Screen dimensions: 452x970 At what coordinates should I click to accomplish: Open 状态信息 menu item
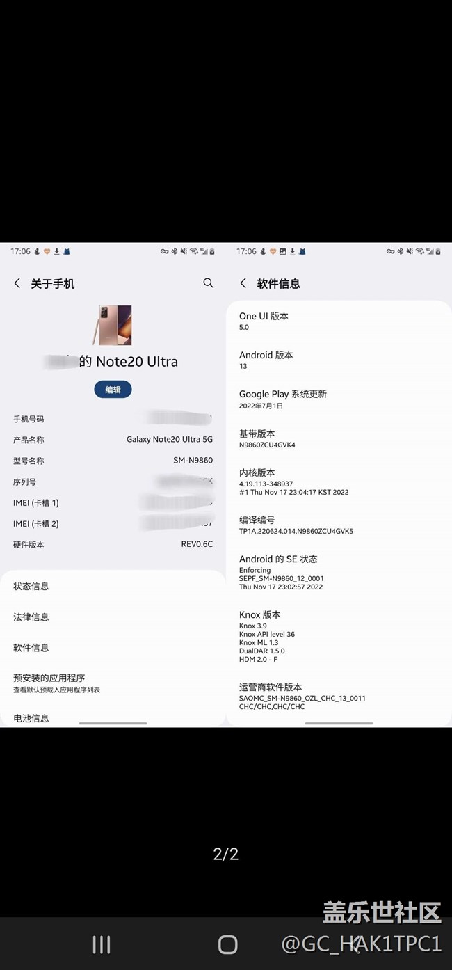(x=113, y=586)
